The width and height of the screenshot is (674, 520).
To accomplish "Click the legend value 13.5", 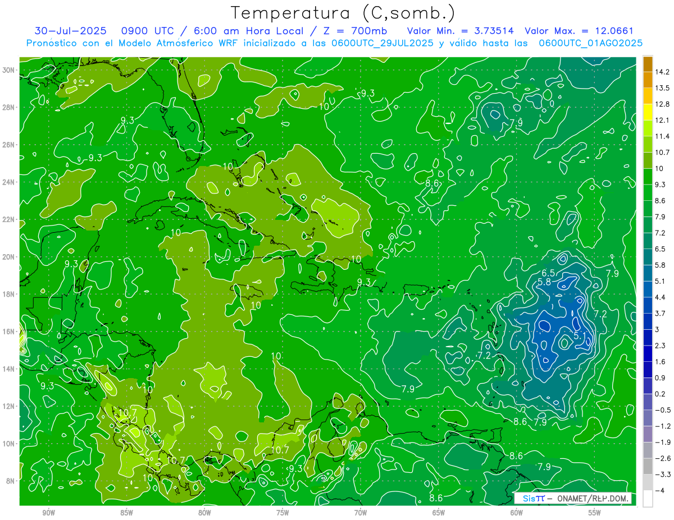I will pos(663,88).
